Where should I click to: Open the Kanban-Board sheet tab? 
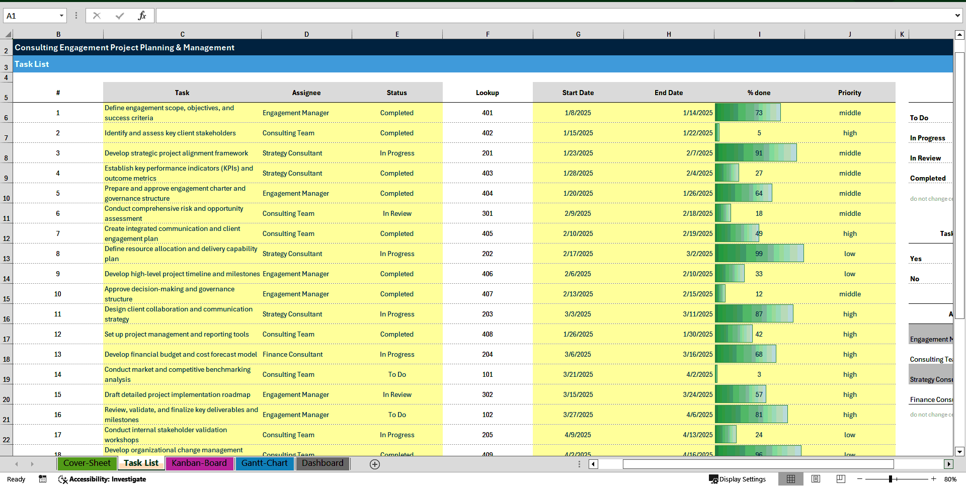pyautogui.click(x=199, y=463)
